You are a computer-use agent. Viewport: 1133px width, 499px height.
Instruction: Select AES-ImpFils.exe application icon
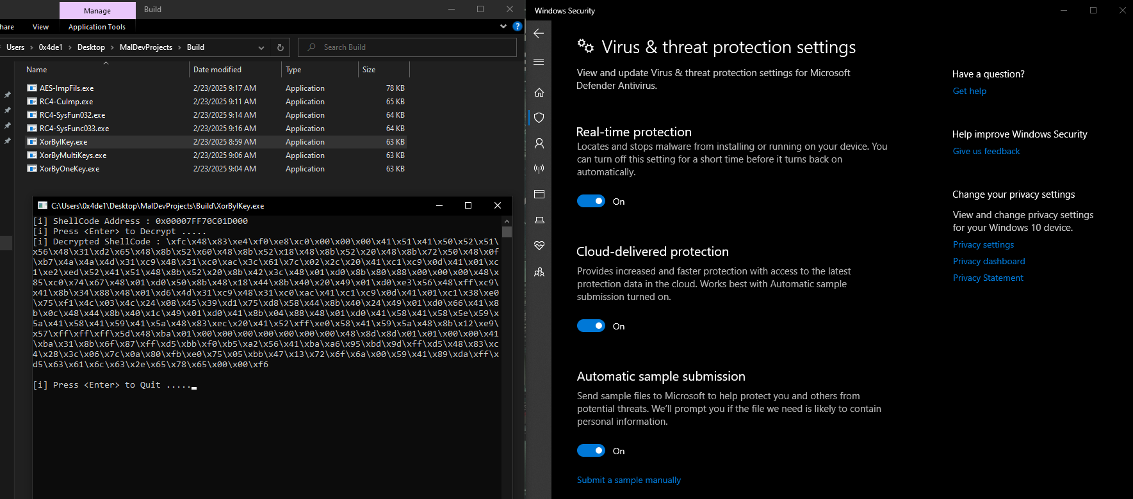coord(32,88)
